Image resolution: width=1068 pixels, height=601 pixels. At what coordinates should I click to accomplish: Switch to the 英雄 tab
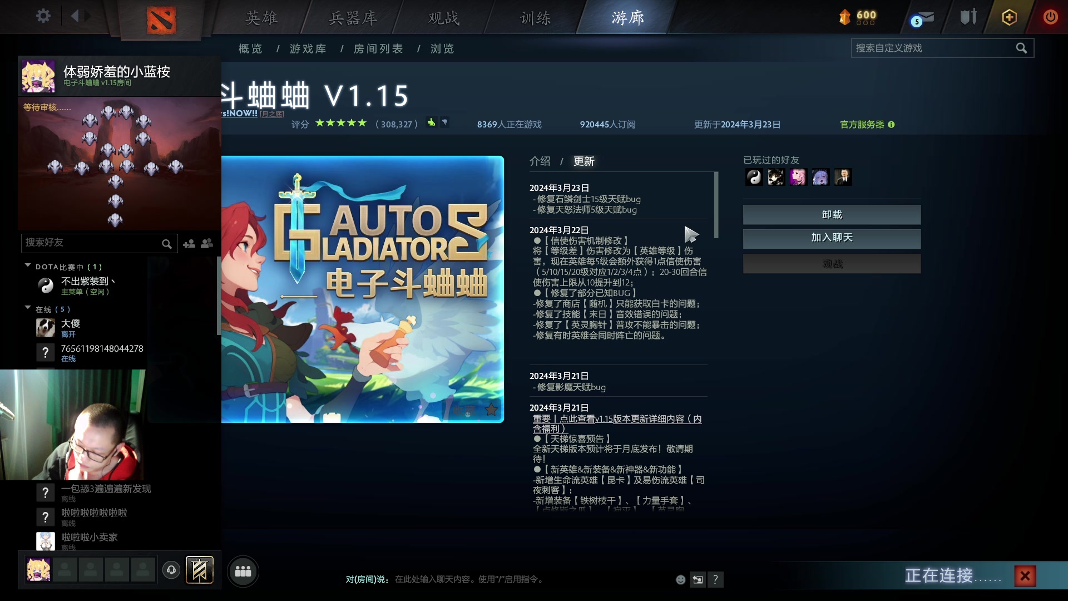pyautogui.click(x=262, y=18)
